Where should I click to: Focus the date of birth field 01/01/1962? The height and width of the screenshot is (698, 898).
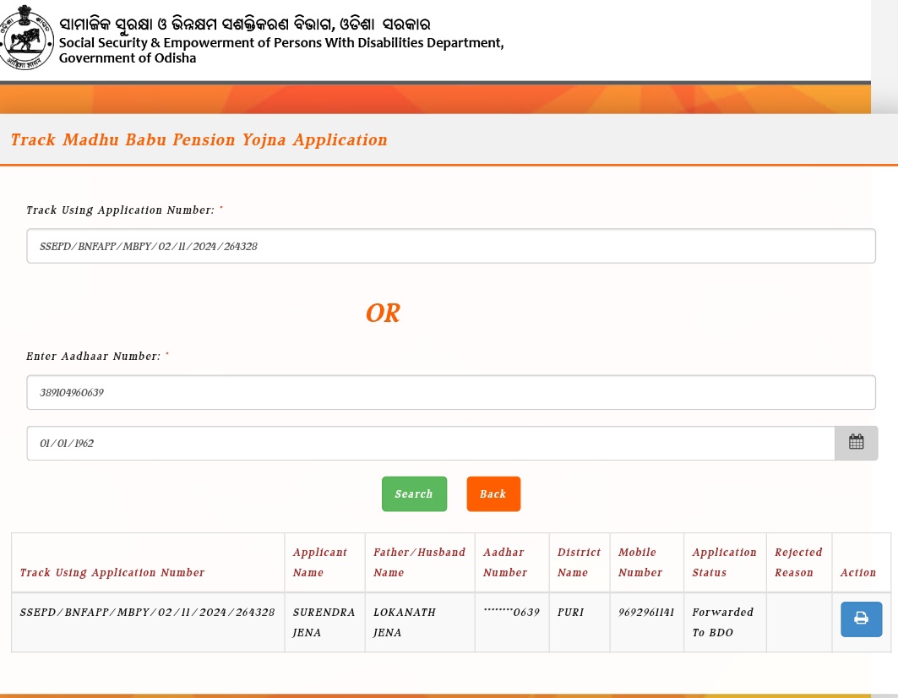(431, 443)
